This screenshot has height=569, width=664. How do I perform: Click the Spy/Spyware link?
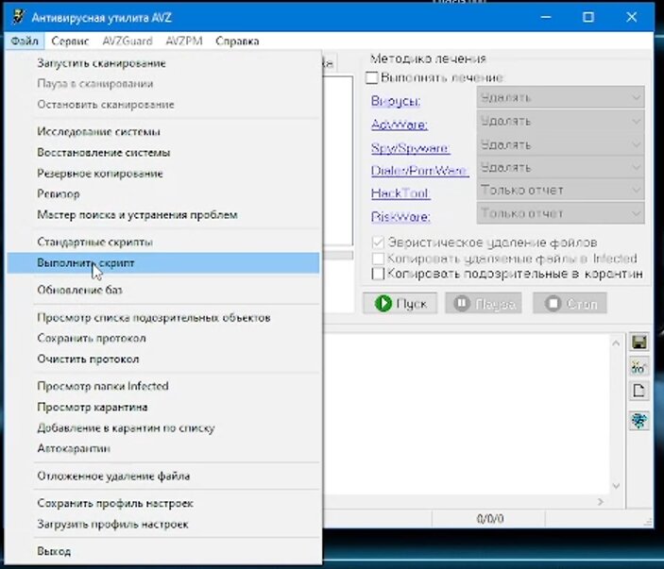point(410,148)
